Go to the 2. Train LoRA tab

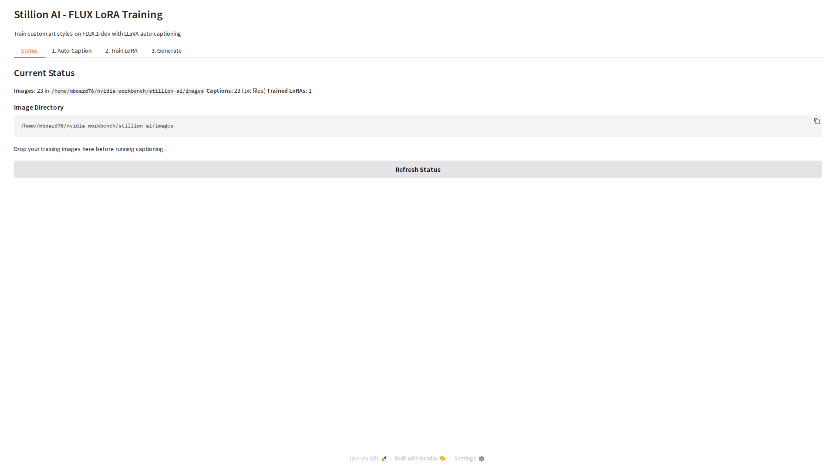coord(121,50)
